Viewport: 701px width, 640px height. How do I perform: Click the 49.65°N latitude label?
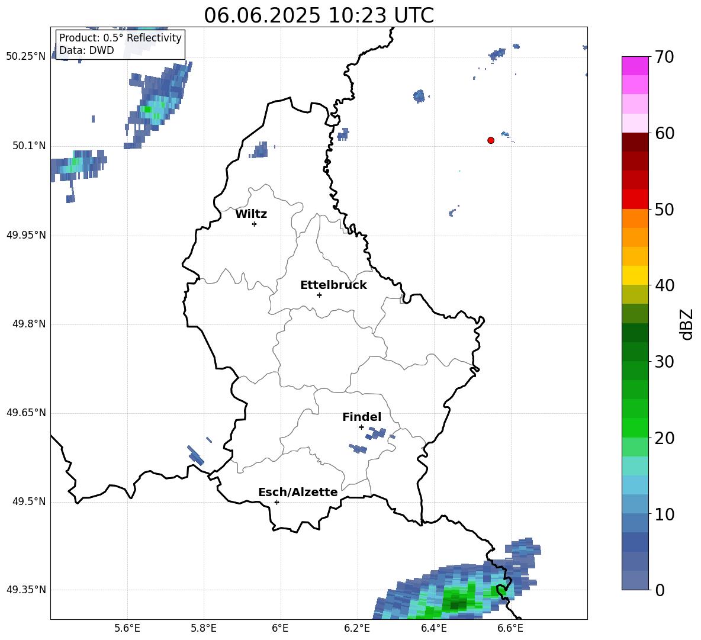tap(26, 413)
